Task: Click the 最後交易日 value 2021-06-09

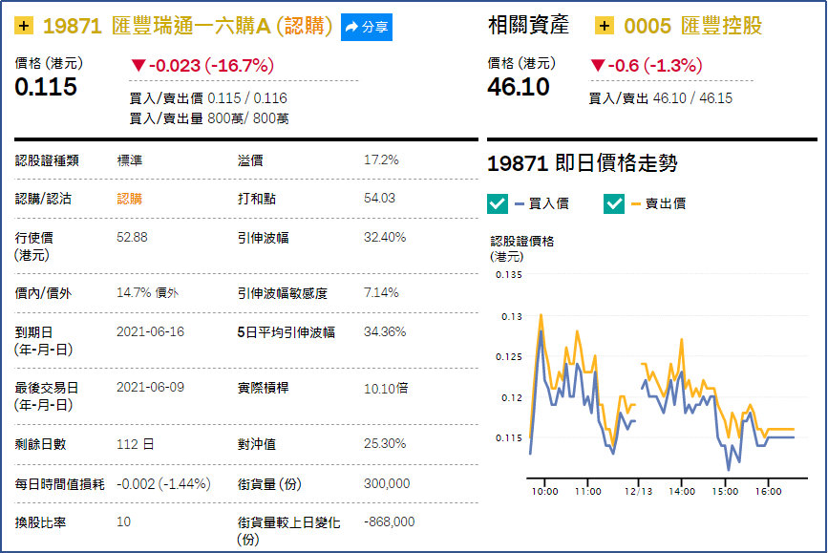Action: (151, 387)
